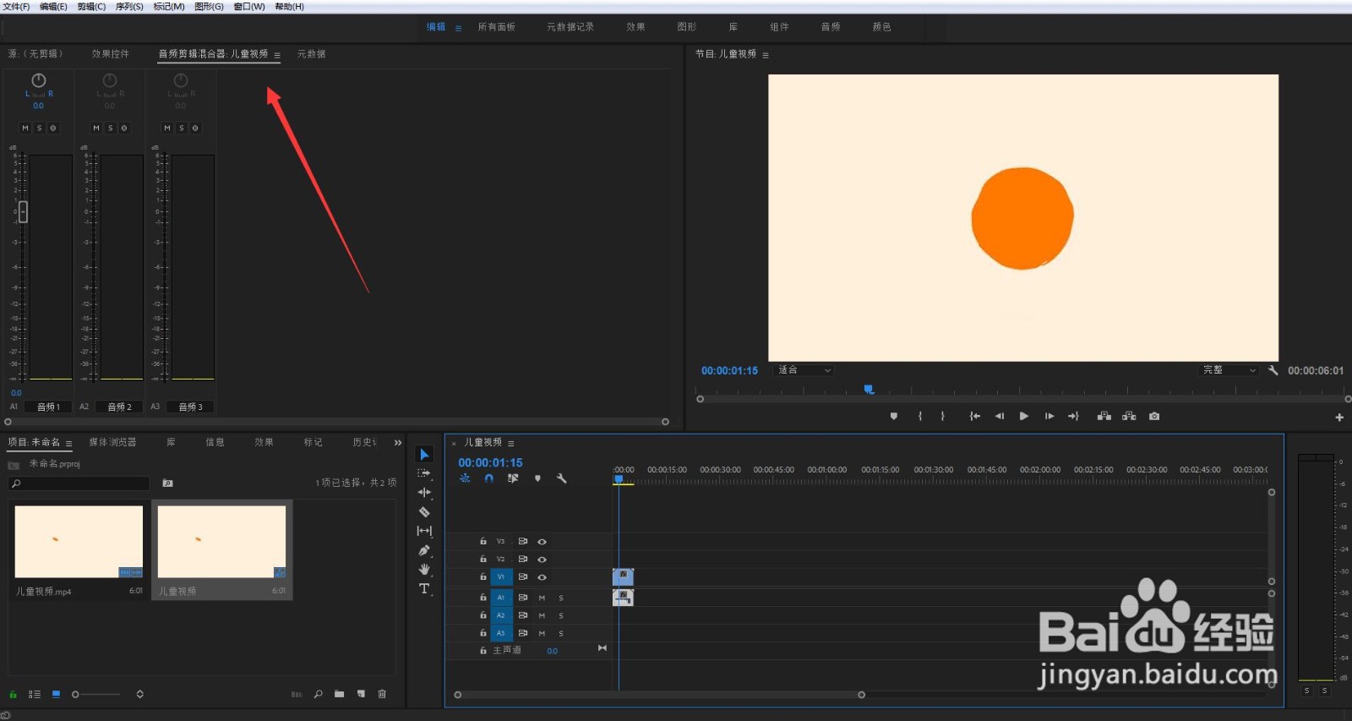Select the Pen tool
Image resolution: width=1352 pixels, height=721 pixels.
(424, 550)
